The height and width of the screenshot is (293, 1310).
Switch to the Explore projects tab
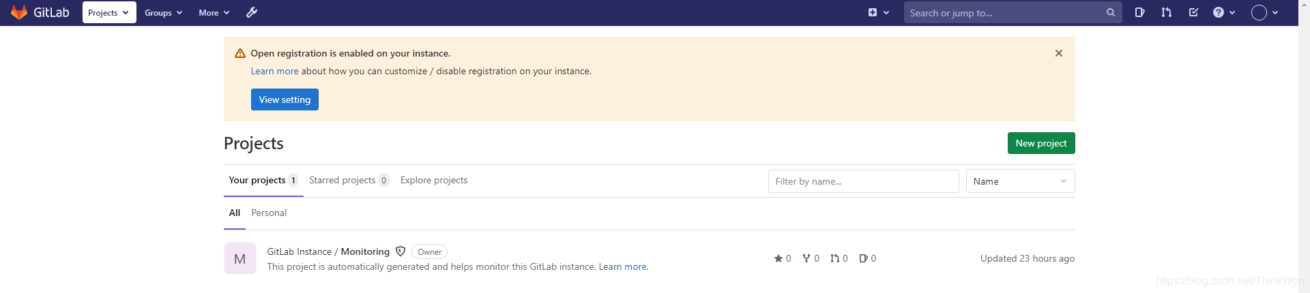point(434,180)
